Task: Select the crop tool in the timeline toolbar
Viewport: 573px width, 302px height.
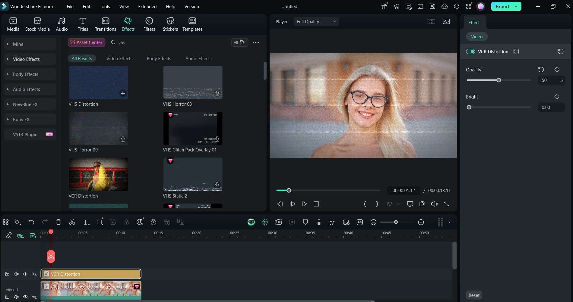Action: point(100,222)
